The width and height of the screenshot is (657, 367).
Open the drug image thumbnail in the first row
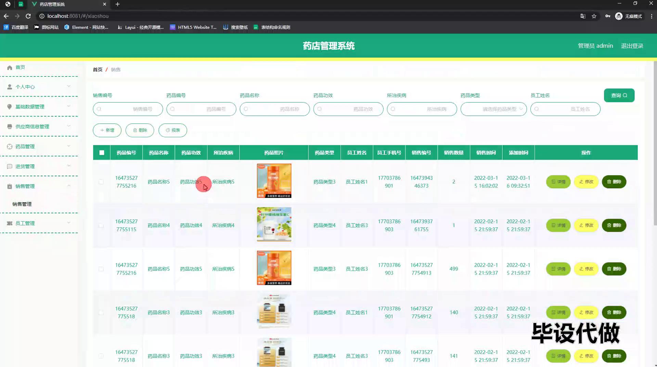[x=274, y=181]
